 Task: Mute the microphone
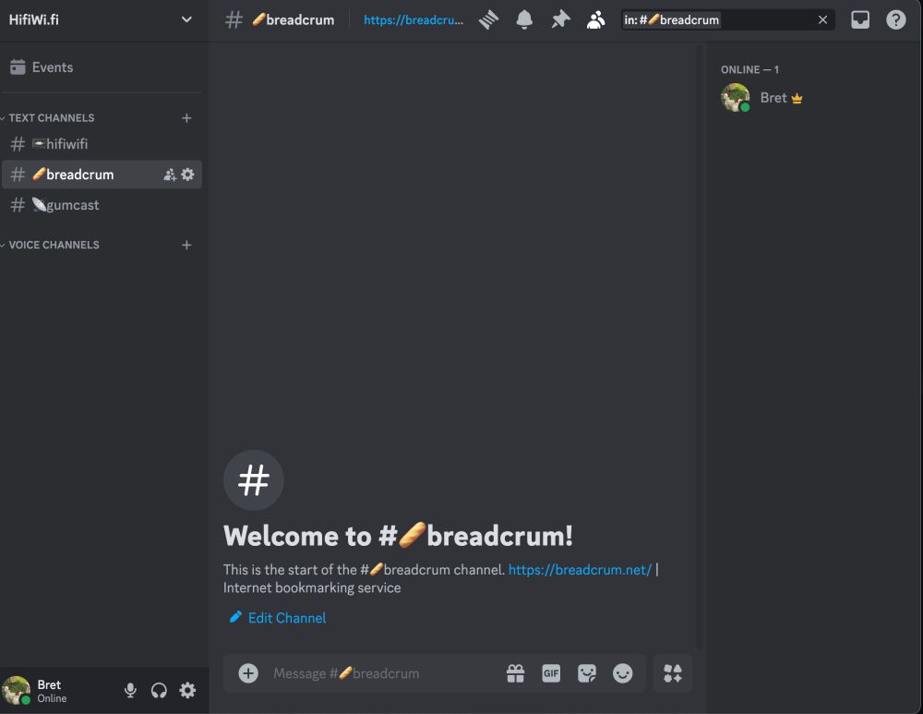pyautogui.click(x=130, y=690)
